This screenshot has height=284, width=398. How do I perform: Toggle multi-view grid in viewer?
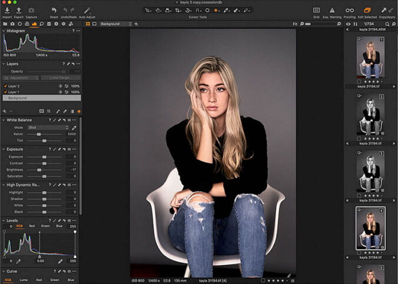click(x=88, y=24)
